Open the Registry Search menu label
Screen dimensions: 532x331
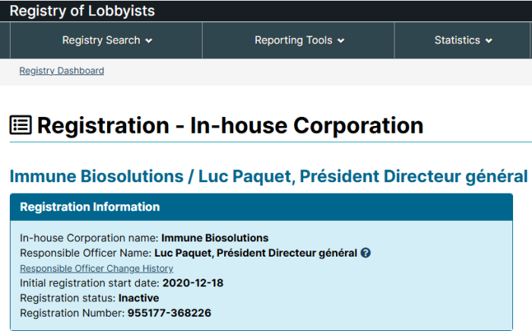tap(101, 40)
